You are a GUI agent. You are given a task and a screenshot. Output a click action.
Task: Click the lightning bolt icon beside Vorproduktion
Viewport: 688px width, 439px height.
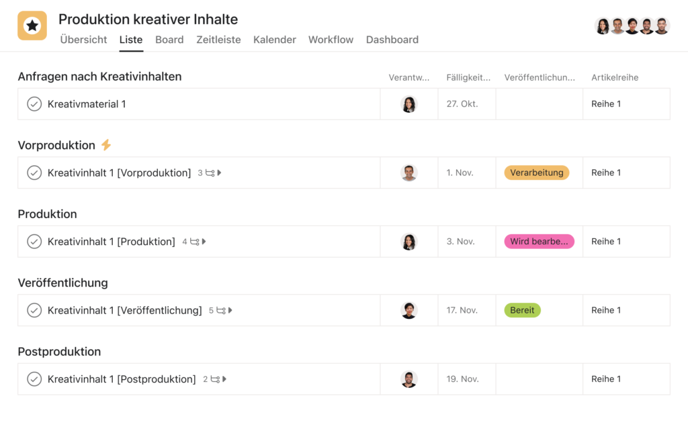[106, 145]
